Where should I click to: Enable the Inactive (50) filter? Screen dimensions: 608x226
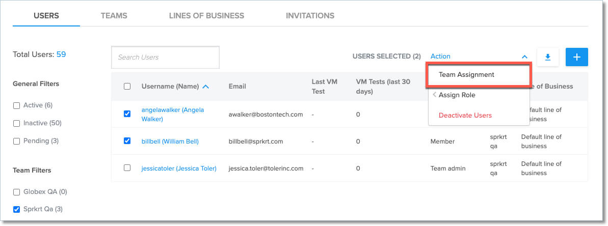coord(17,123)
